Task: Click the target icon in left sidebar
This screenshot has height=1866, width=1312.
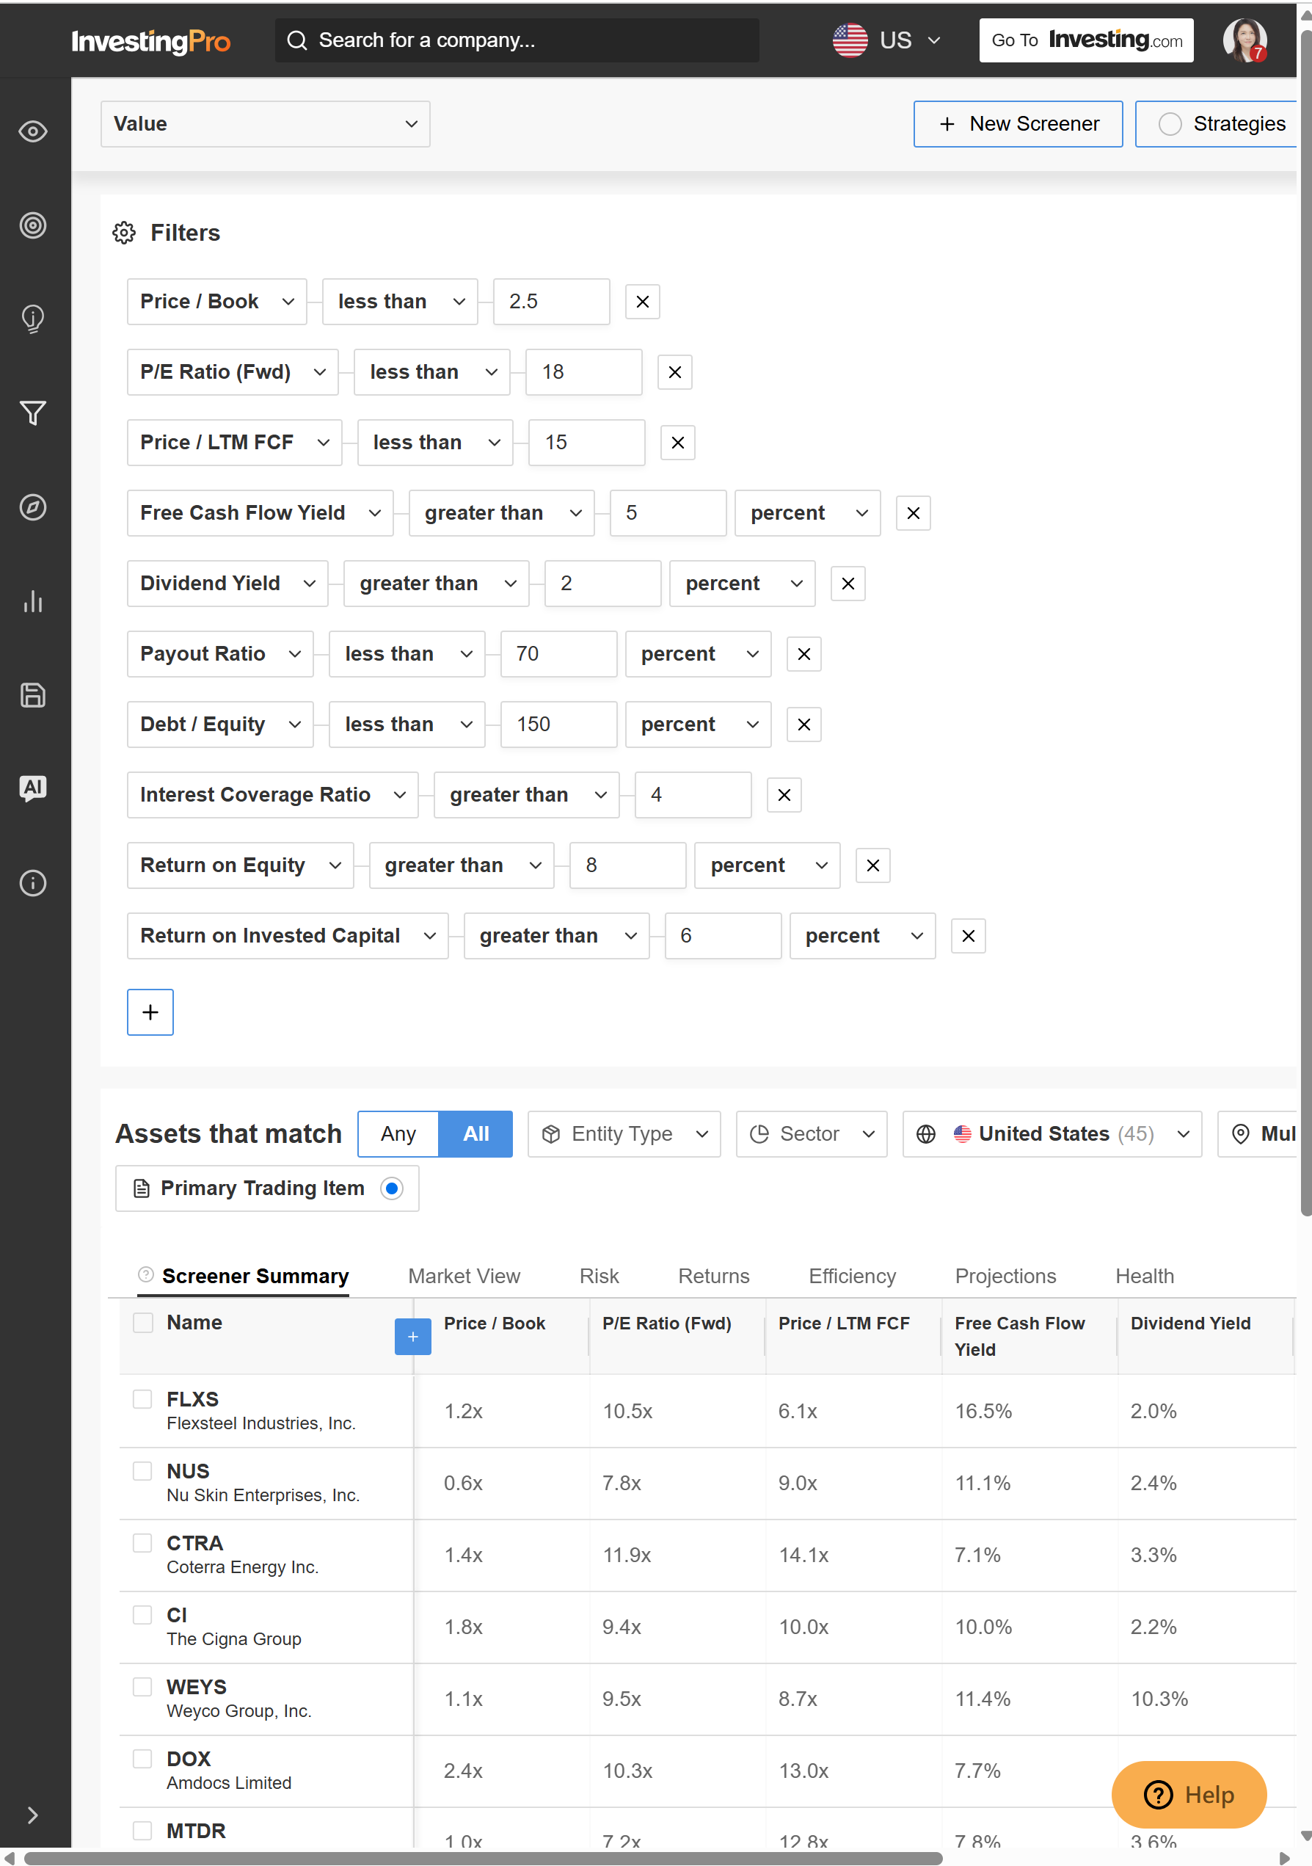Action: (x=32, y=225)
